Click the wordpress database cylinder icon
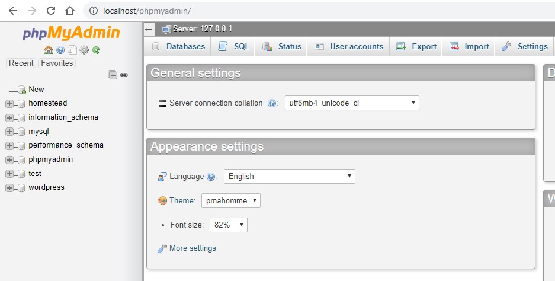The width and height of the screenshot is (555, 281). click(21, 188)
